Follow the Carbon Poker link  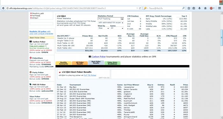coord(99,57)
